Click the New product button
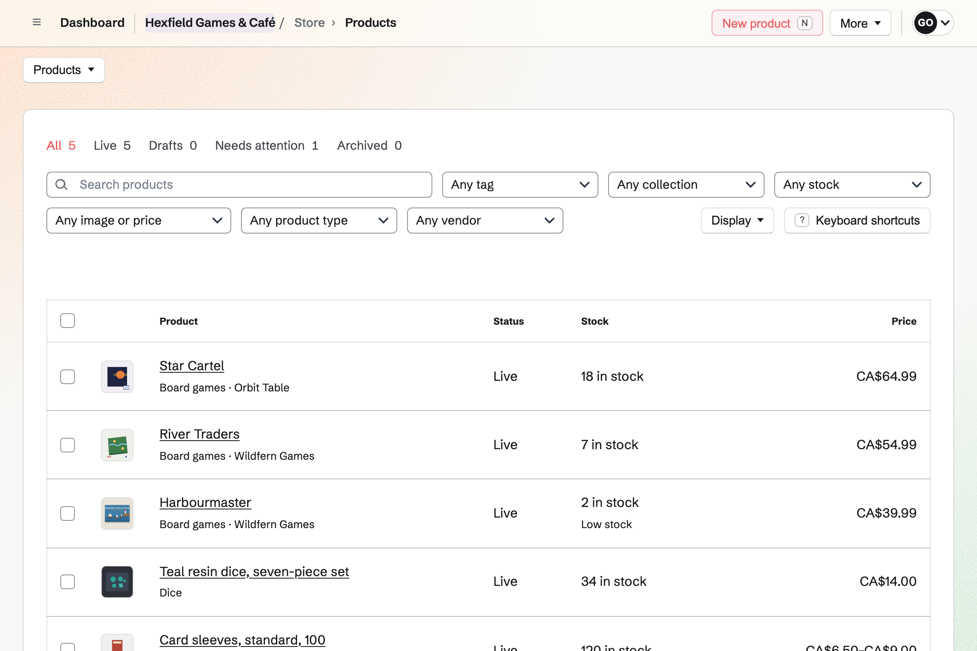This screenshot has height=651, width=977. [767, 23]
